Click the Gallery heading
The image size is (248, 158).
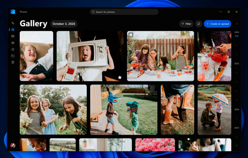(x=33, y=24)
